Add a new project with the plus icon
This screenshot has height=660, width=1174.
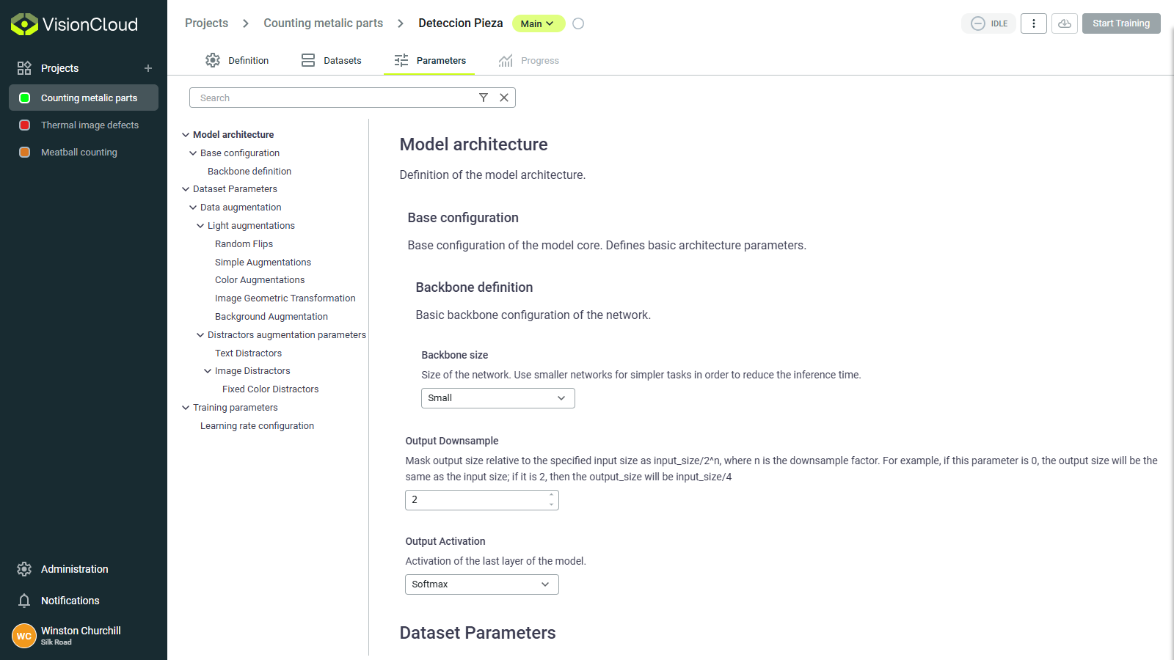(147, 67)
